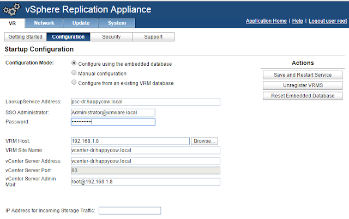
Task: Click the vCenter Server Admin Mail label
Action: point(31,182)
